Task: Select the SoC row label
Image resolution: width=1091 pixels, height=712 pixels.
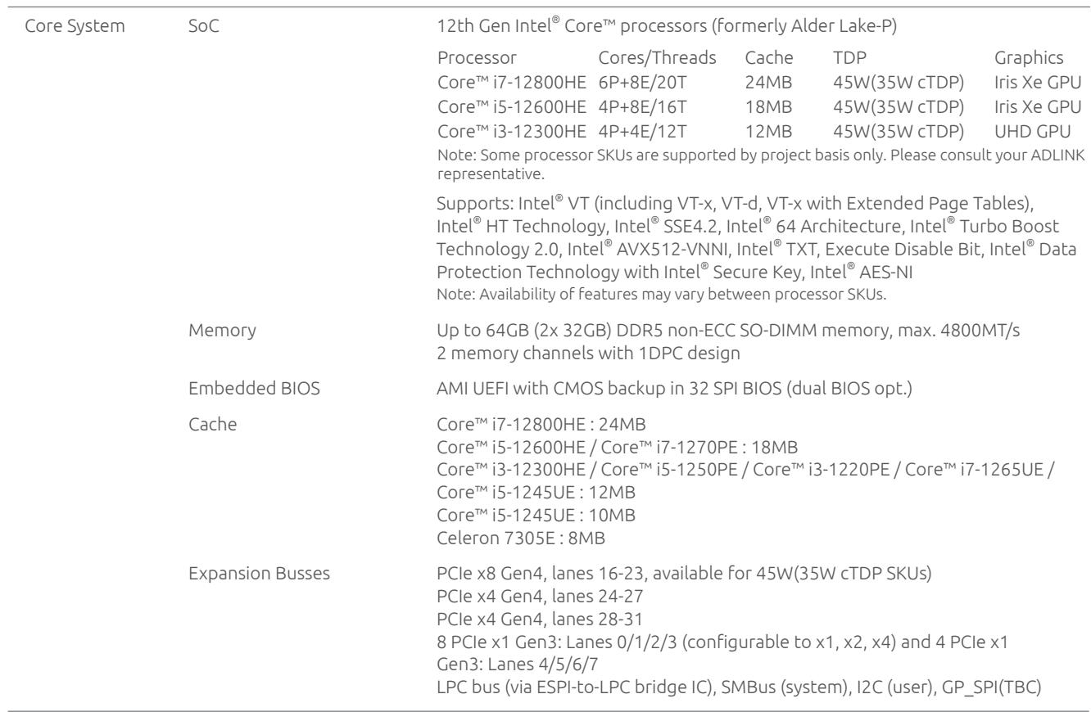Action: pos(201,38)
